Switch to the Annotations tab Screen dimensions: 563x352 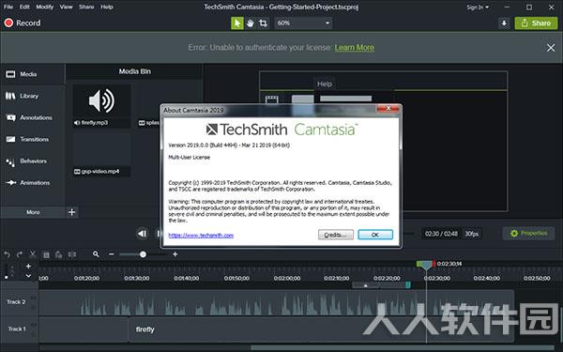click(x=32, y=117)
